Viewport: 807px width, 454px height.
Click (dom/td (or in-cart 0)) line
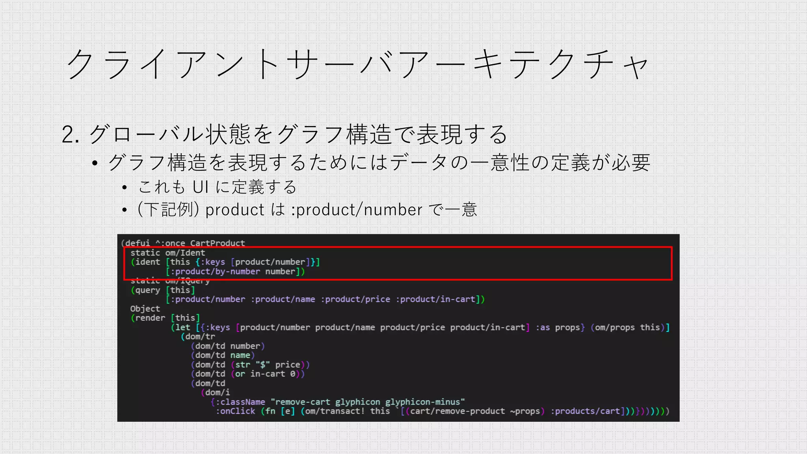pyautogui.click(x=247, y=374)
